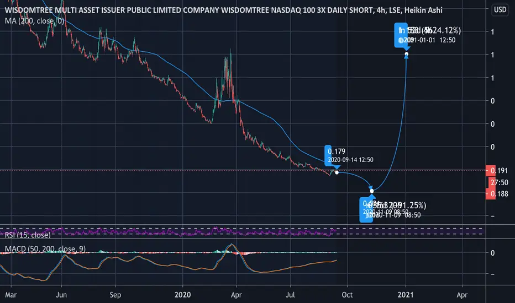Select the forecast point dated 2020-11-09
515x303 pixels.
(372, 191)
